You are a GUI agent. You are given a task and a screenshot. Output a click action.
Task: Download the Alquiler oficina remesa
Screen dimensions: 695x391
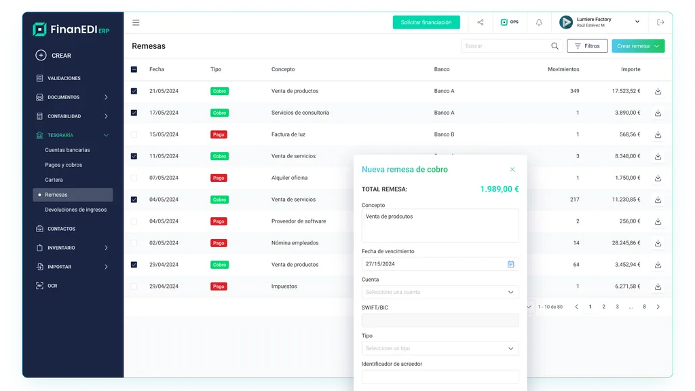tap(658, 179)
